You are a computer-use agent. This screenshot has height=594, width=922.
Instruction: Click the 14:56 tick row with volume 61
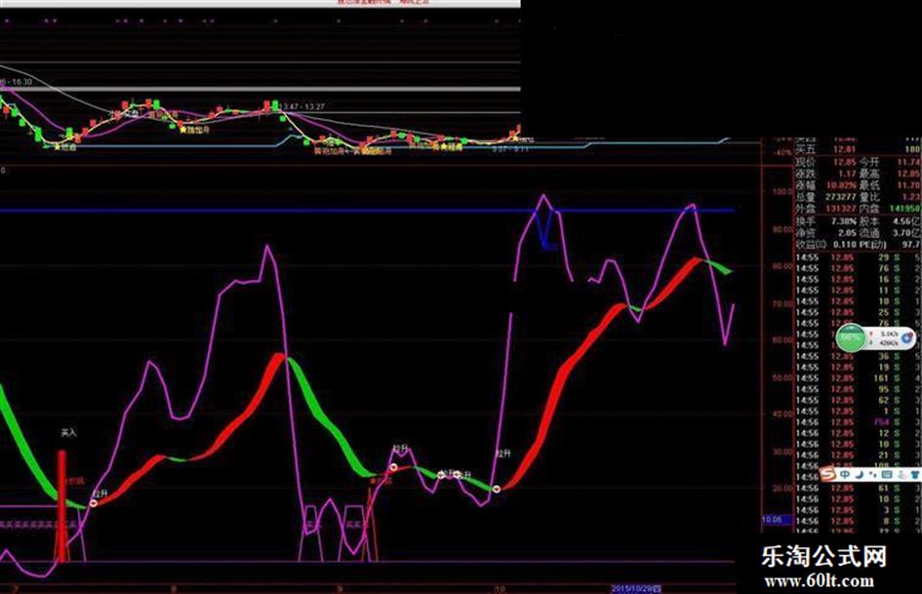click(858, 488)
